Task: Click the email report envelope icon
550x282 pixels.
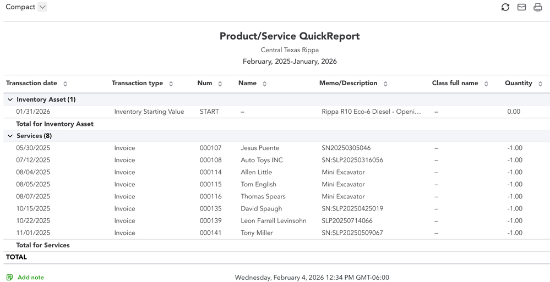Action: 521,7
